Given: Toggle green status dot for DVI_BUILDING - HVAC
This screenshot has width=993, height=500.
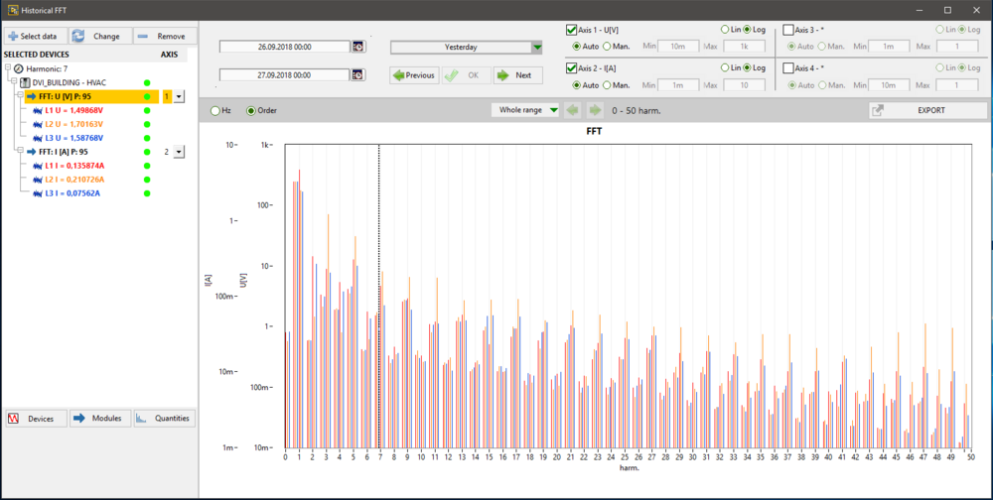Looking at the screenshot, I should point(147,83).
